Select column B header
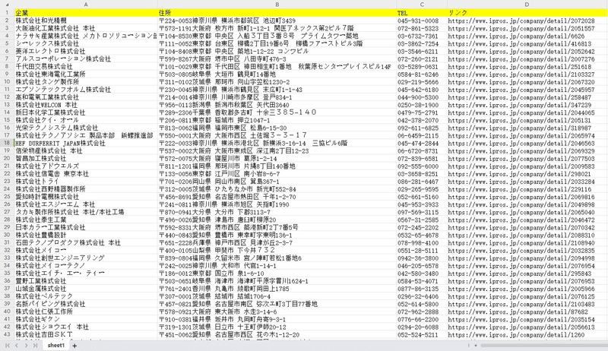The image size is (608, 351). click(x=277, y=5)
